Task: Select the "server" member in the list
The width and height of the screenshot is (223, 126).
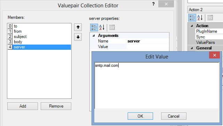Action: 42,47
